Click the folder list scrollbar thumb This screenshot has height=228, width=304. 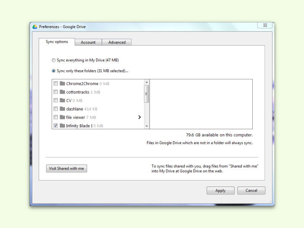(x=147, y=94)
